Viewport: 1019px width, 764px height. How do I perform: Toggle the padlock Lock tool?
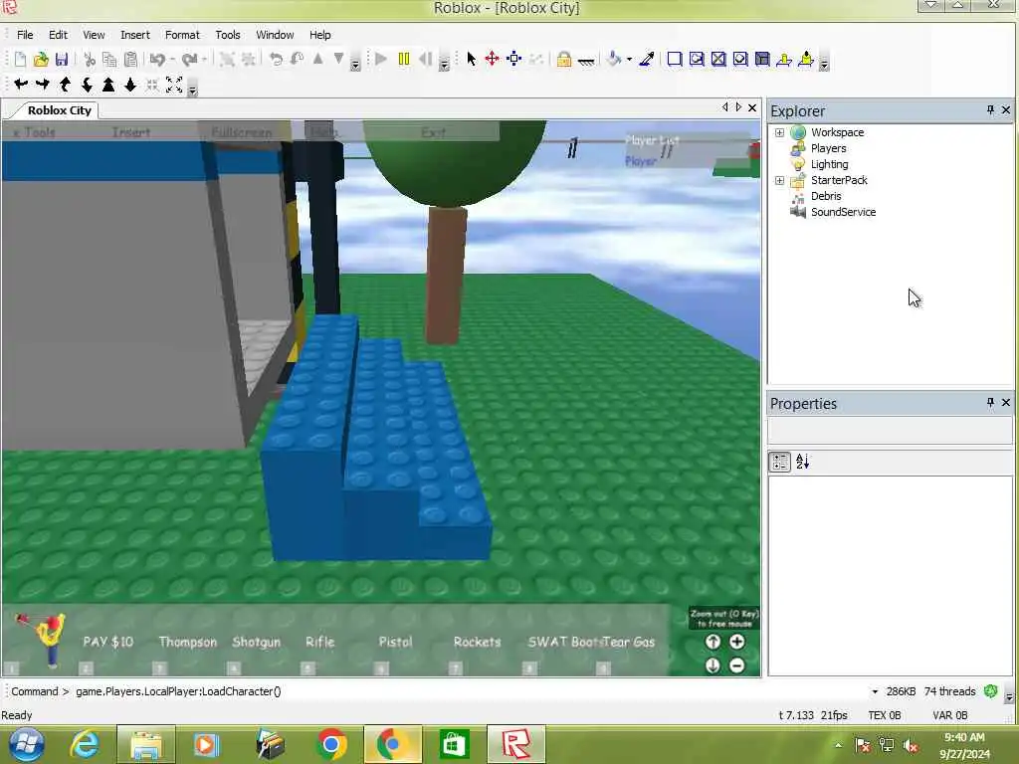(x=564, y=60)
